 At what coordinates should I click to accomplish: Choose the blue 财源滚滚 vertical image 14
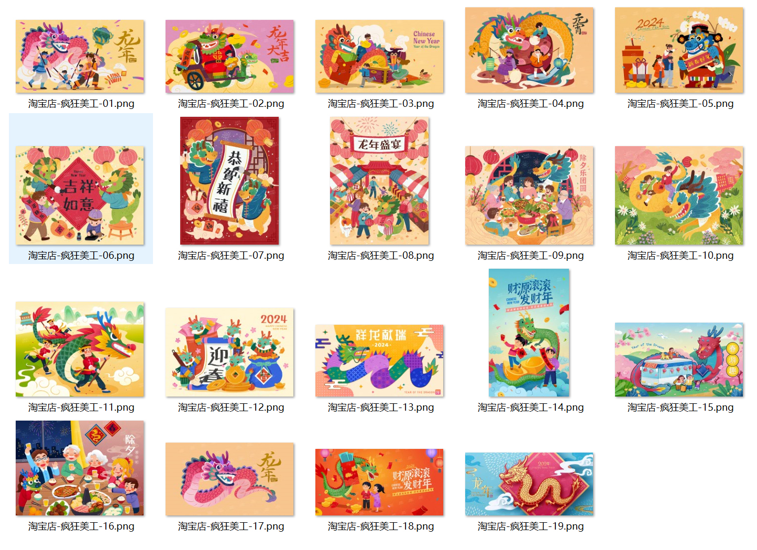pos(529,333)
